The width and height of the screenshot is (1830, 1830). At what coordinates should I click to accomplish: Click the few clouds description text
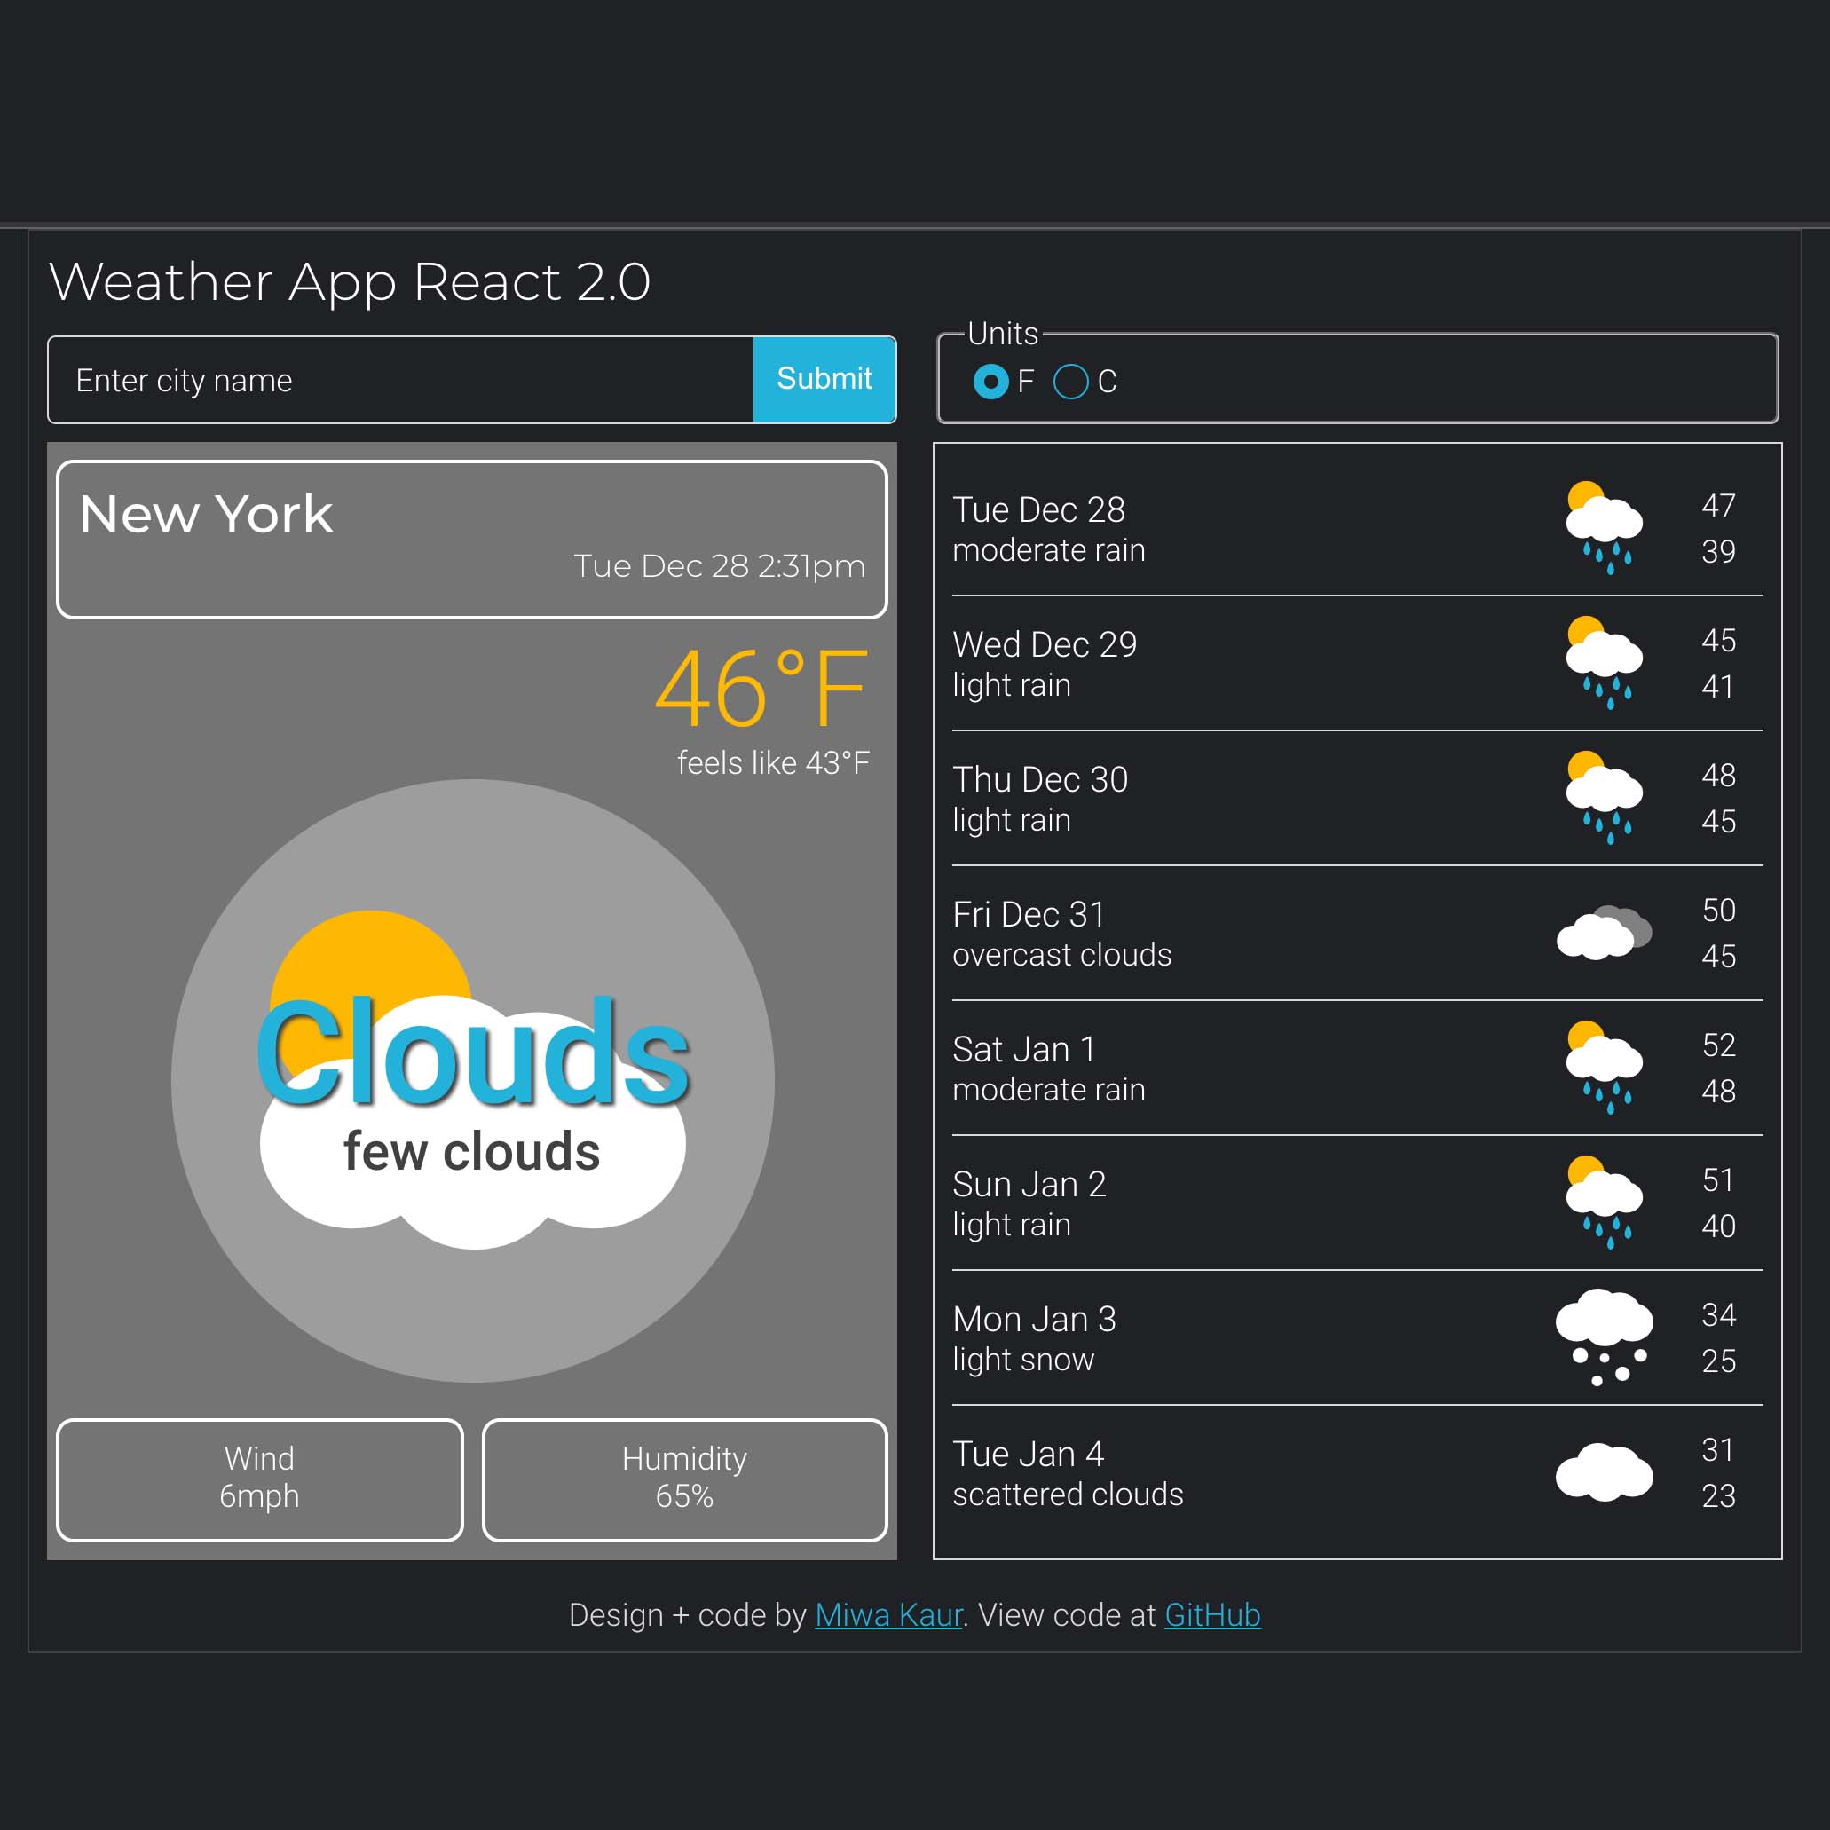pos(472,1152)
